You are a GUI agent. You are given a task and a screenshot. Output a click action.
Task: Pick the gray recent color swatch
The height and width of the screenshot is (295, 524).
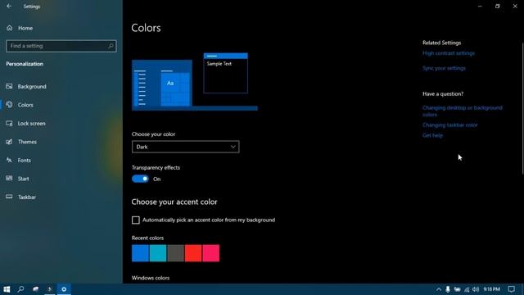(175, 253)
